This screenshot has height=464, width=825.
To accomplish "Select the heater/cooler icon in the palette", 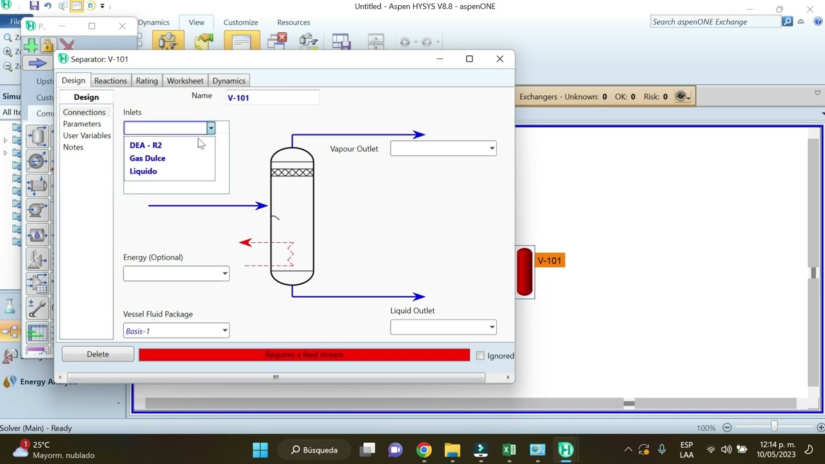I will (38, 161).
